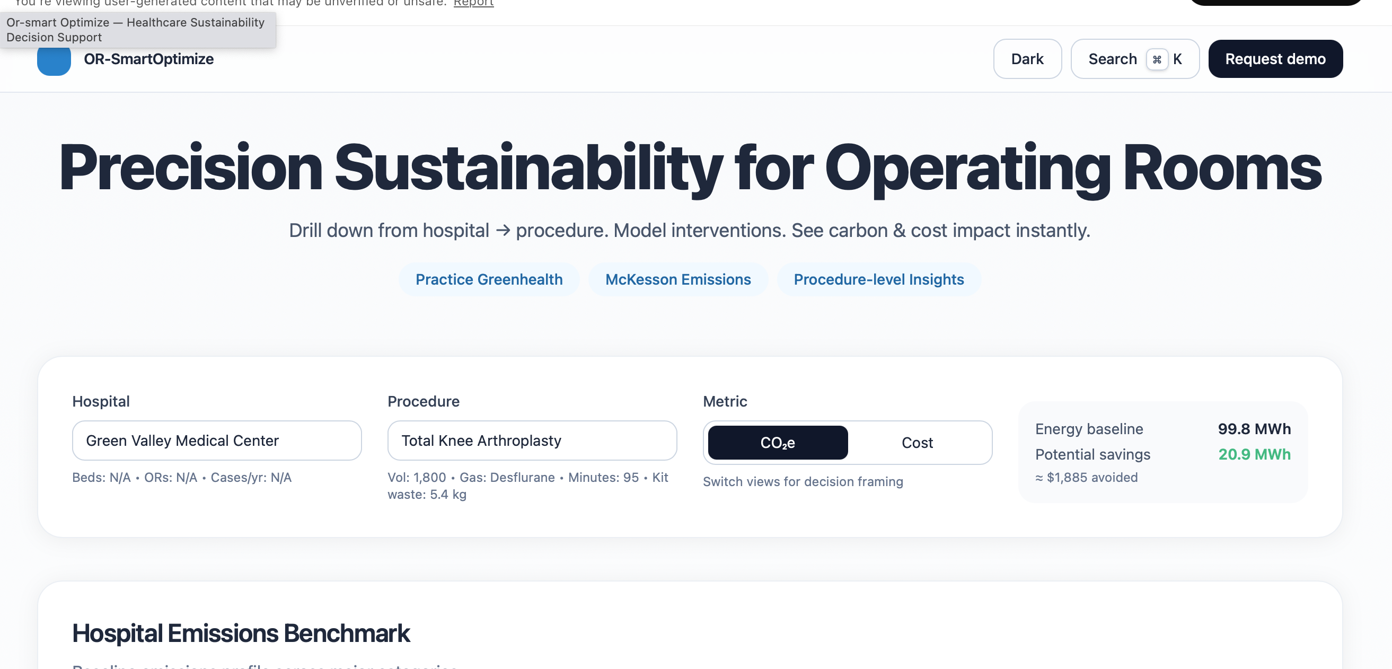
Task: Click the $1,885 avoided savings text
Action: coord(1086,477)
